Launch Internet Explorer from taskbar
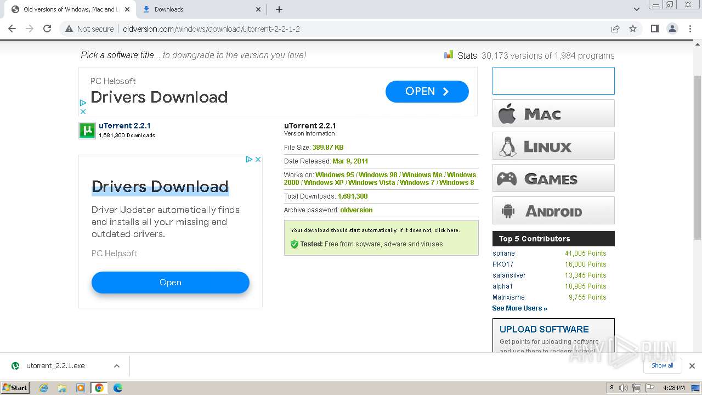 tap(43, 388)
